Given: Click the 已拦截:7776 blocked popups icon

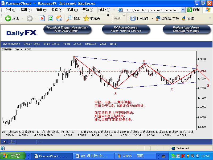Looking at the screenshot, I should (167, 18).
